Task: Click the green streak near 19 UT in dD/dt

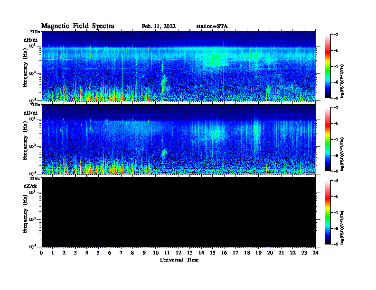Action: point(256,132)
